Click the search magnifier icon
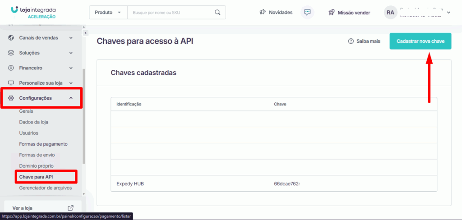Screen dimensions: 462x220 (217, 12)
